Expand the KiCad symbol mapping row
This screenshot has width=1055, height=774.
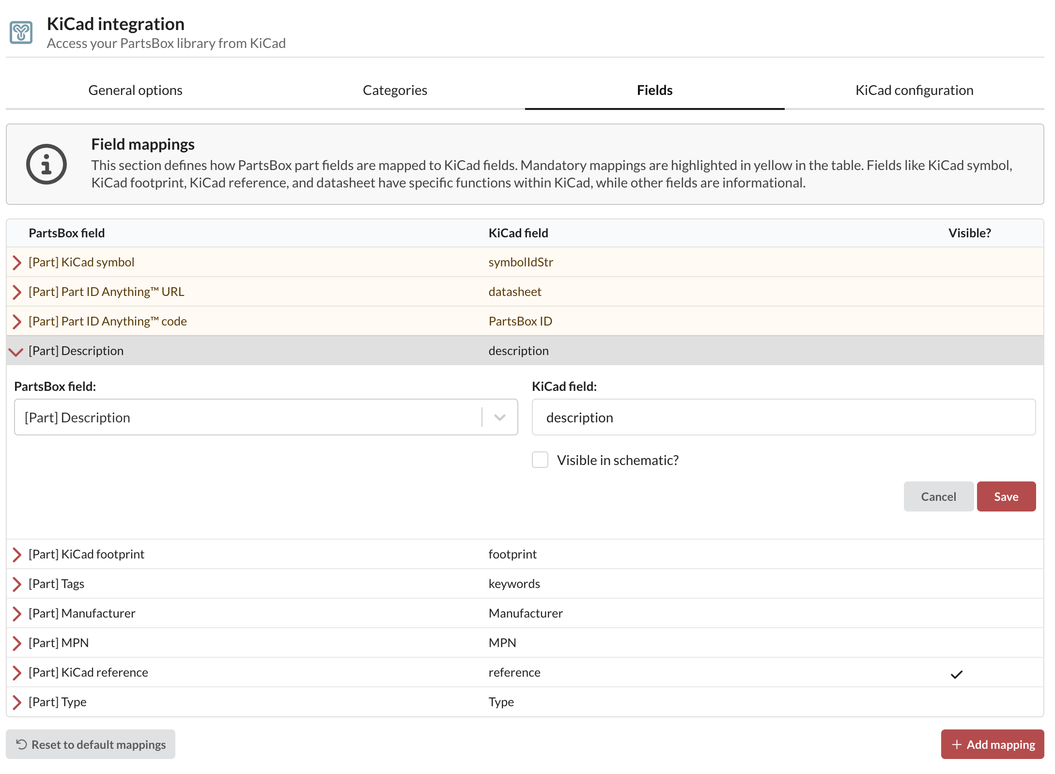tap(17, 263)
